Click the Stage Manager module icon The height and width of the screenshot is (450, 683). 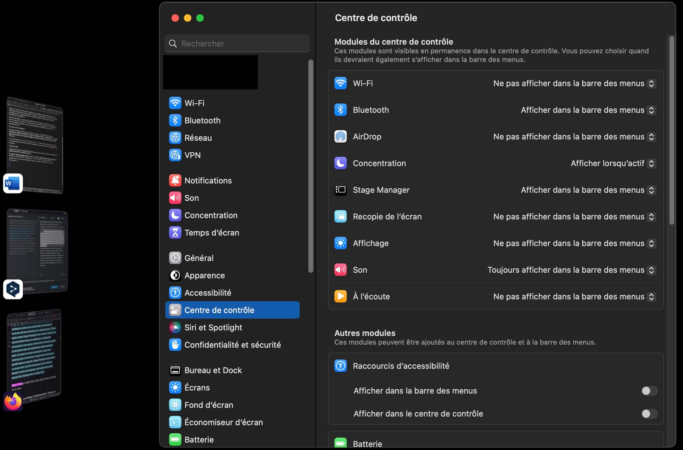[x=340, y=190]
